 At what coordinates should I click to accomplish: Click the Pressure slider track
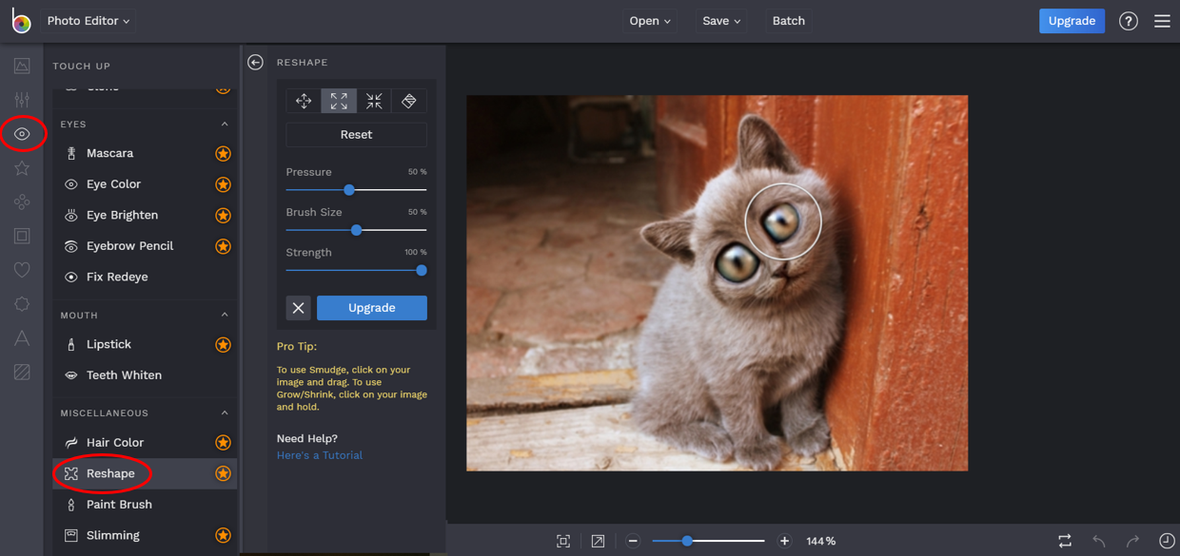pyautogui.click(x=390, y=190)
